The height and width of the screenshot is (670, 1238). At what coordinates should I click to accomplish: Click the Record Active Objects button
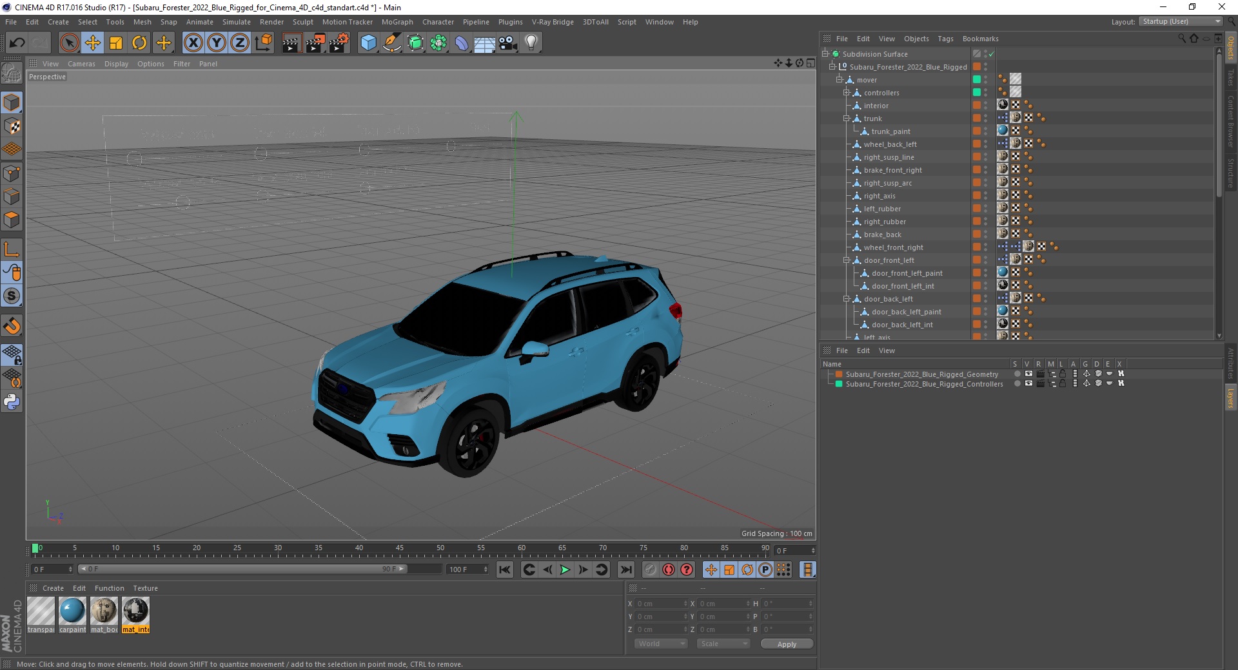651,569
